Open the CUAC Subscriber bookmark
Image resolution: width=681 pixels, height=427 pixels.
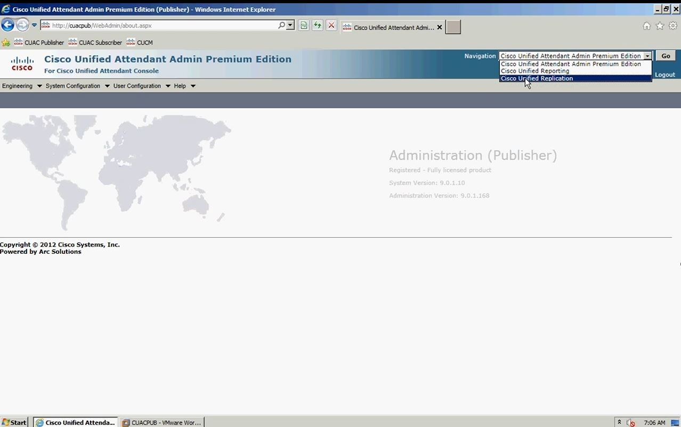tap(95, 43)
